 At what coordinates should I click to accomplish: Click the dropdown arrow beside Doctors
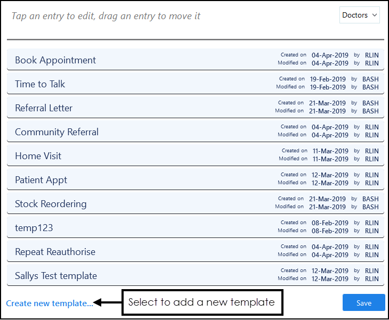coord(375,15)
